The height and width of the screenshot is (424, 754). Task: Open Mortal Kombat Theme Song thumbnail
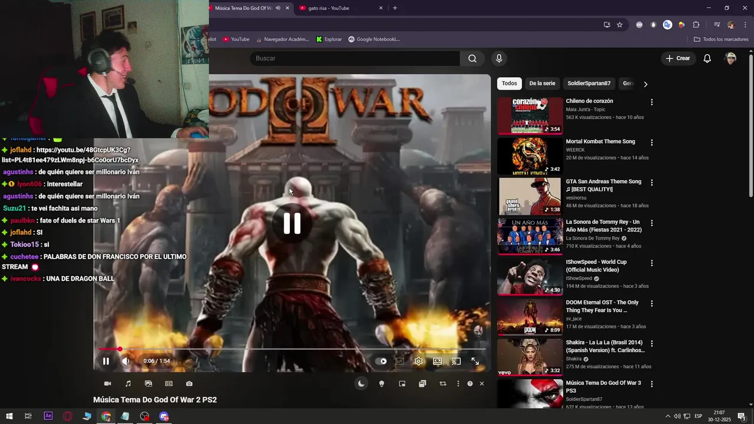pyautogui.click(x=530, y=156)
